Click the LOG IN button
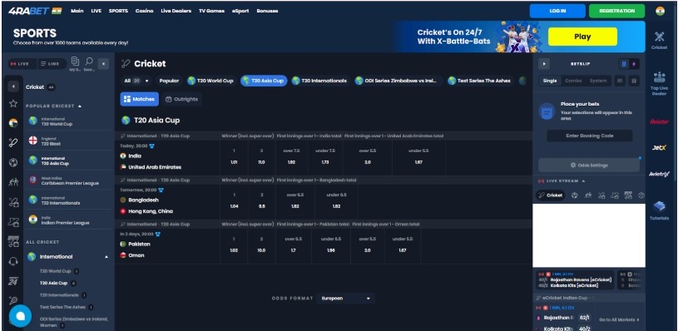 coord(557,11)
